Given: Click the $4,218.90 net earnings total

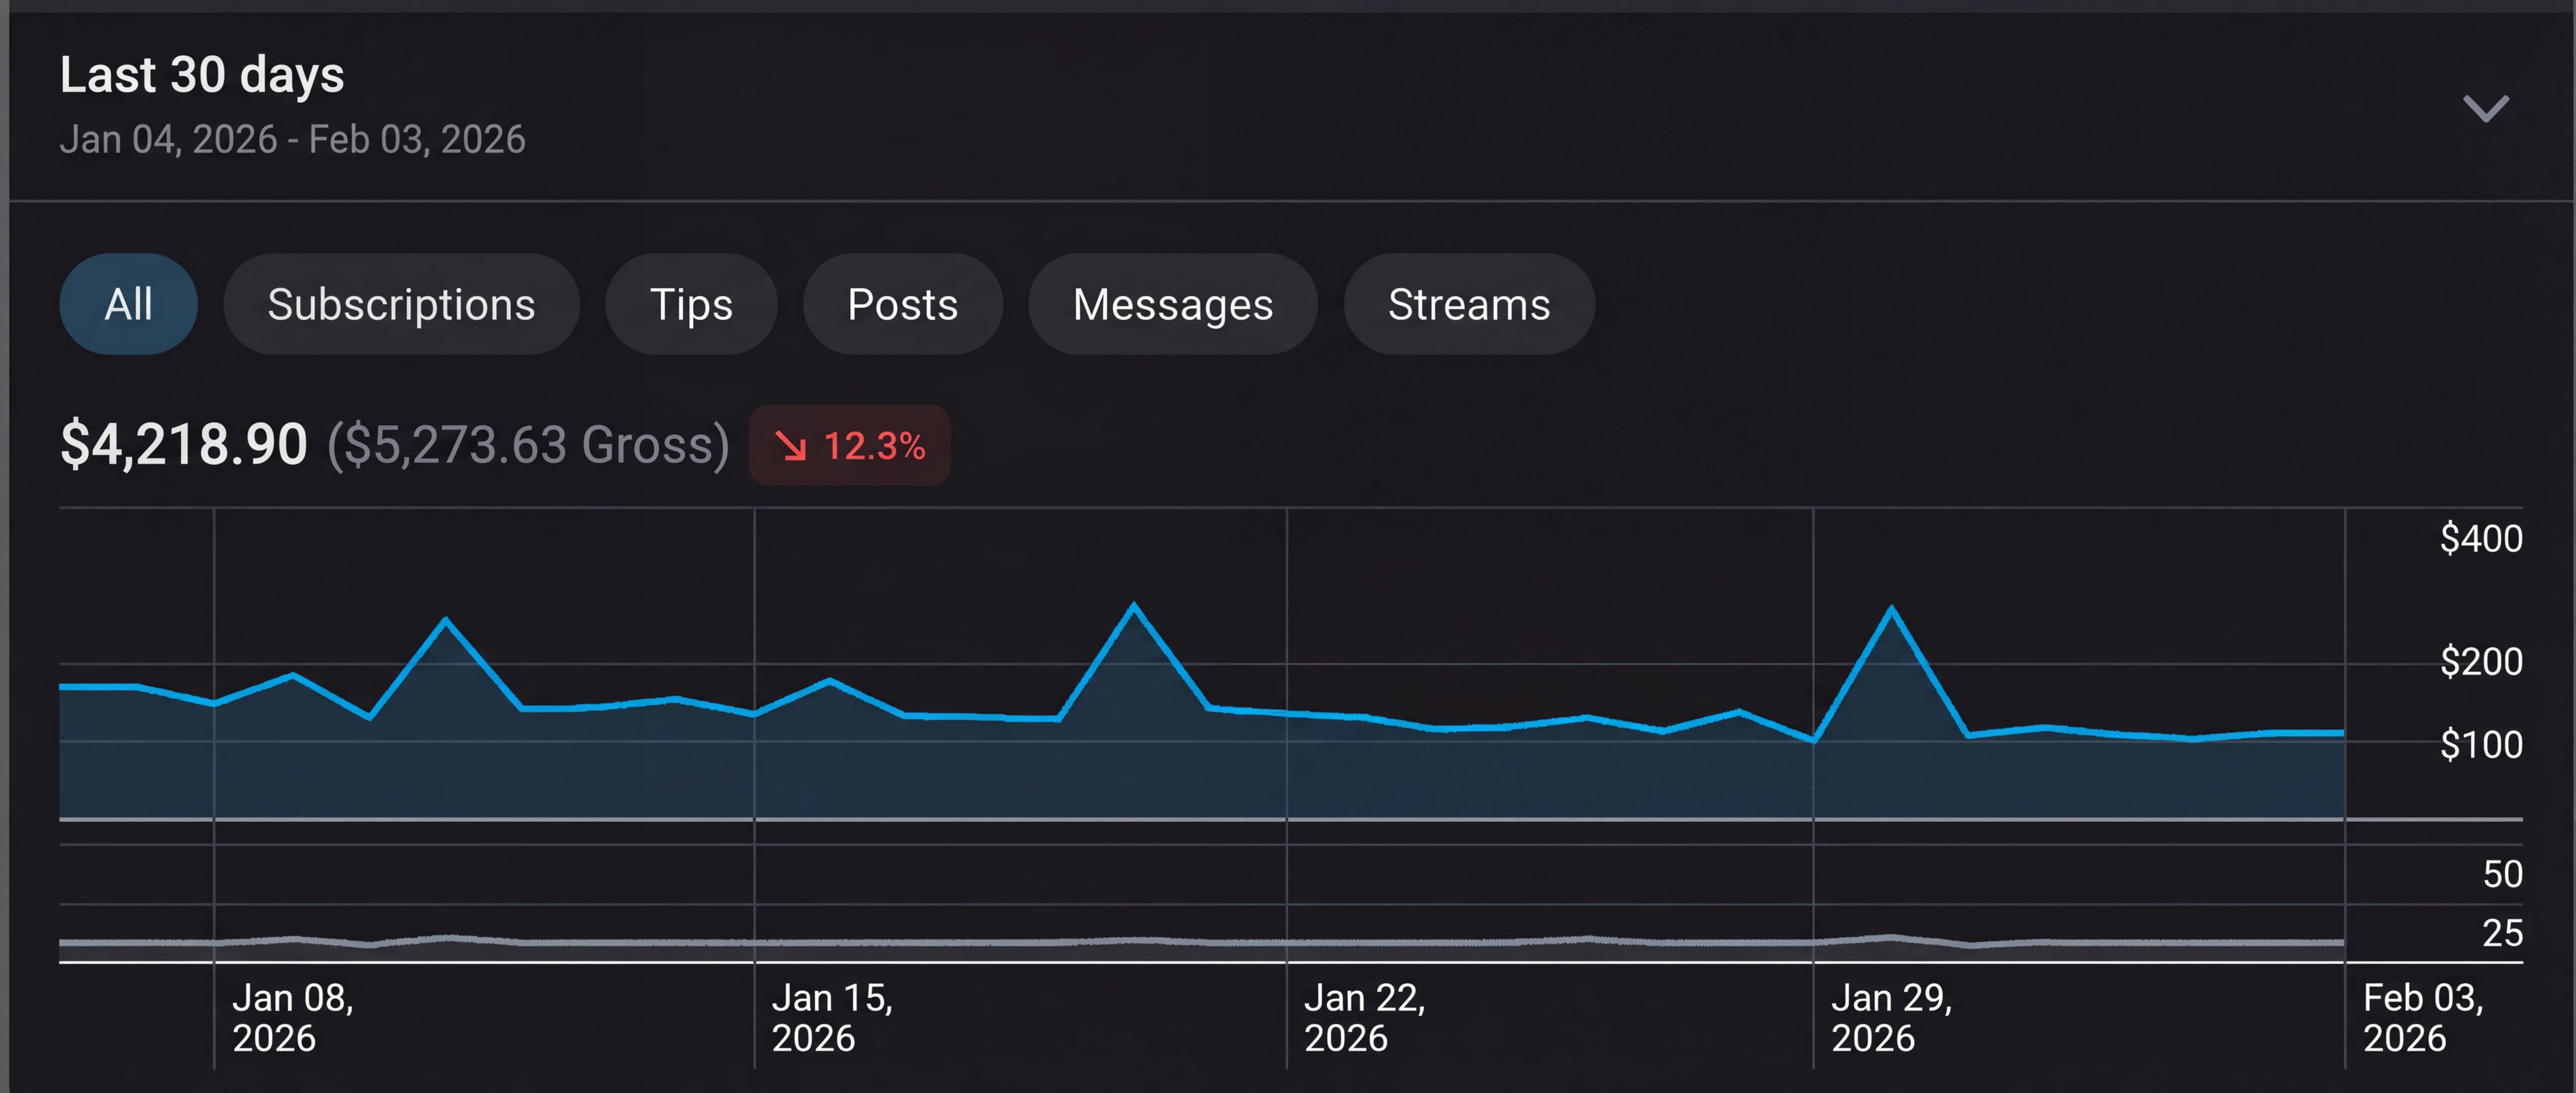Looking at the screenshot, I should coord(184,444).
